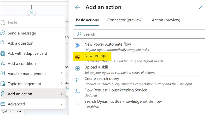Click the Create search query lightning icon
The width and height of the screenshot is (209, 115).
point(77,80)
